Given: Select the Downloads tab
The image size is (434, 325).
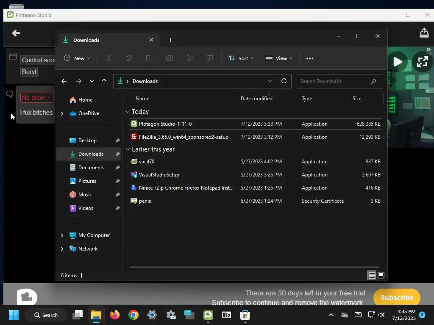Looking at the screenshot, I should [108, 40].
